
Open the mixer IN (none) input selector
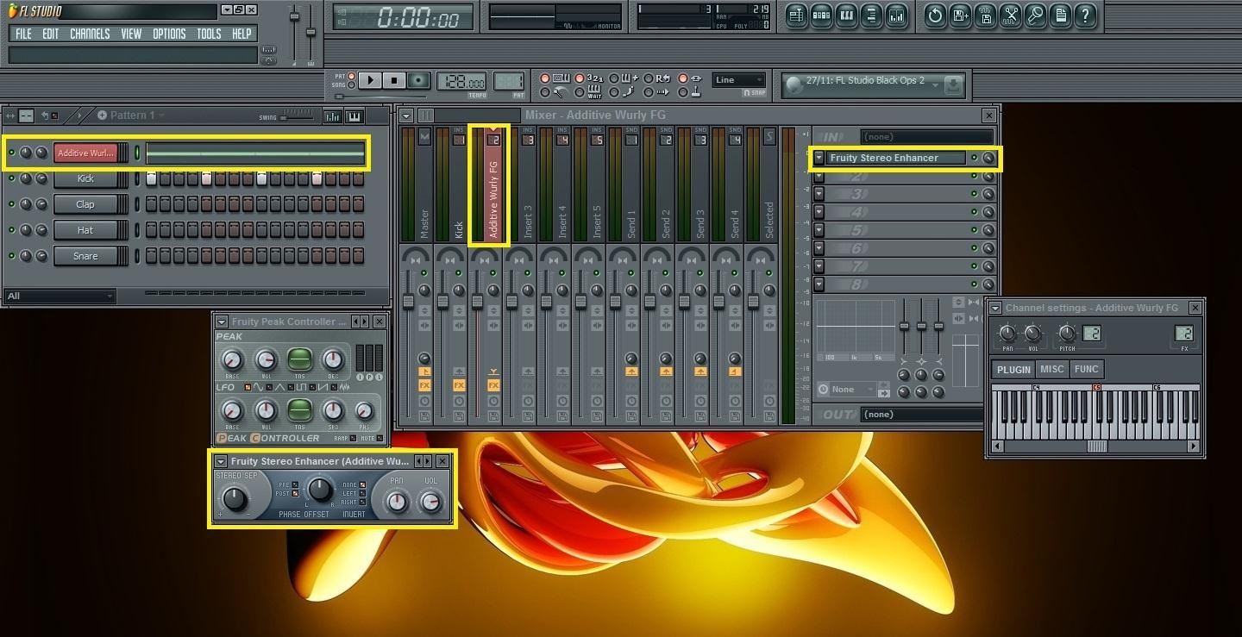tap(926, 136)
